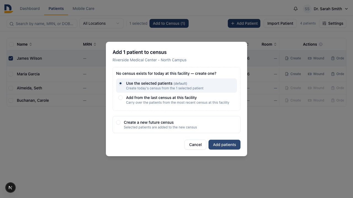Sort by Name column arrows
This screenshot has height=198, width=353.
click(31, 44)
